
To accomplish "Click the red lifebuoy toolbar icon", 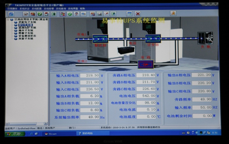I will pyautogui.click(x=138, y=14).
